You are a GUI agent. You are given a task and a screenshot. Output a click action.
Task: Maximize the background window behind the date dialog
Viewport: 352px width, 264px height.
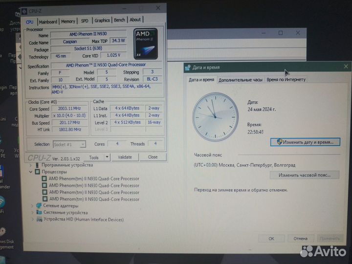pyautogui.click(x=281, y=33)
